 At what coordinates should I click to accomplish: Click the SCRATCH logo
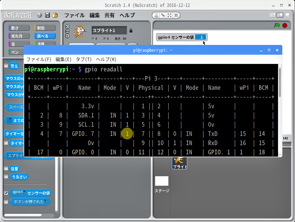pyautogui.click(x=18, y=15)
